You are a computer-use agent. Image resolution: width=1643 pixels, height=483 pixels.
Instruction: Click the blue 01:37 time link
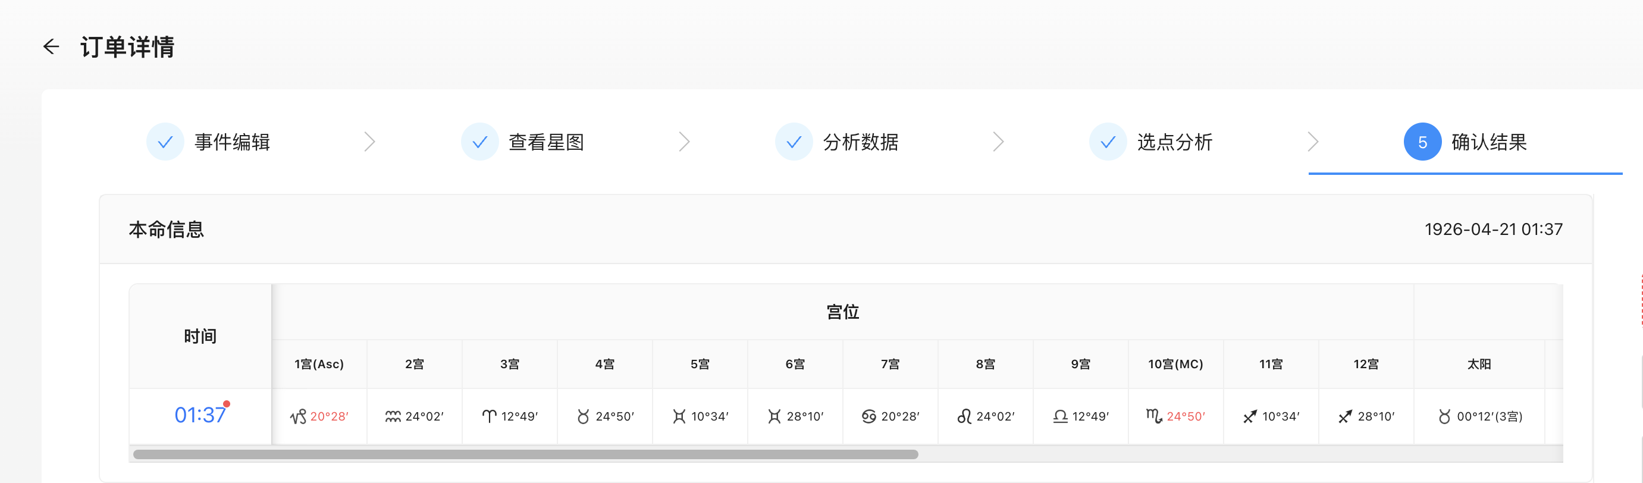pos(200,415)
